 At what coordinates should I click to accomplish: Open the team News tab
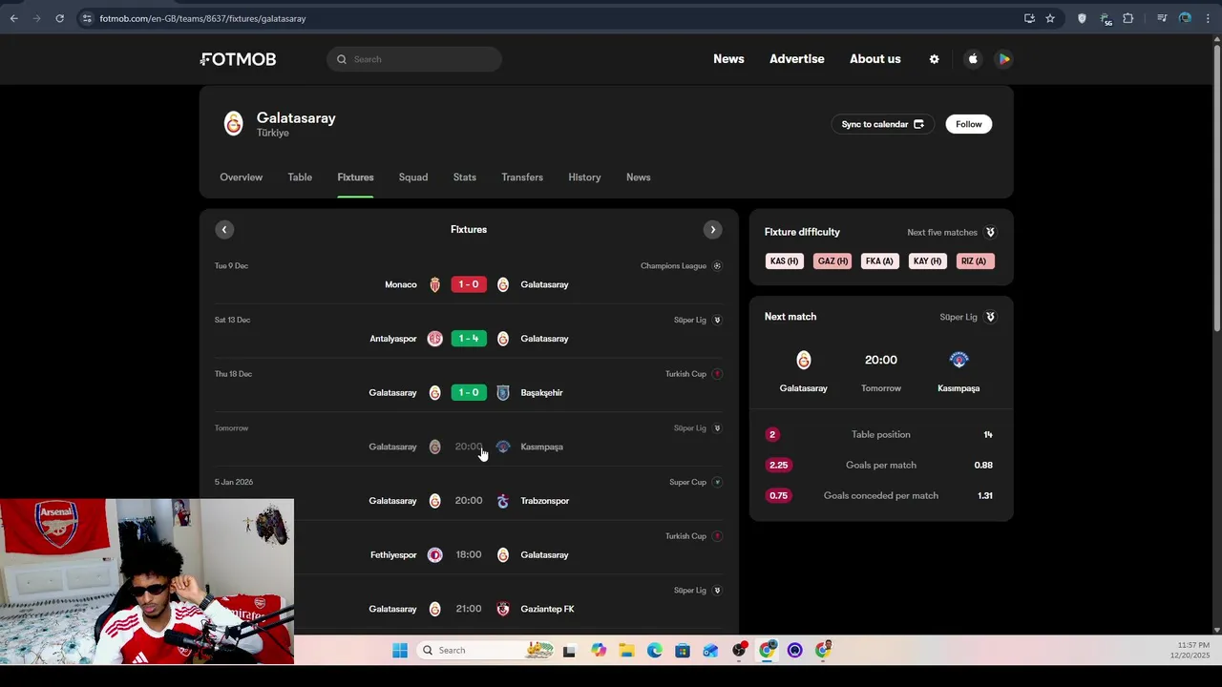[x=638, y=177]
